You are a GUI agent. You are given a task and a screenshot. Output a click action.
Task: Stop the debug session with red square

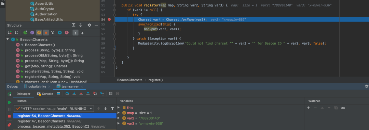tap(10, 116)
